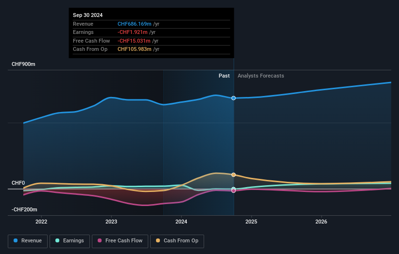Click the 2024 x-axis label
This screenshot has height=254, width=399.
pyautogui.click(x=181, y=222)
